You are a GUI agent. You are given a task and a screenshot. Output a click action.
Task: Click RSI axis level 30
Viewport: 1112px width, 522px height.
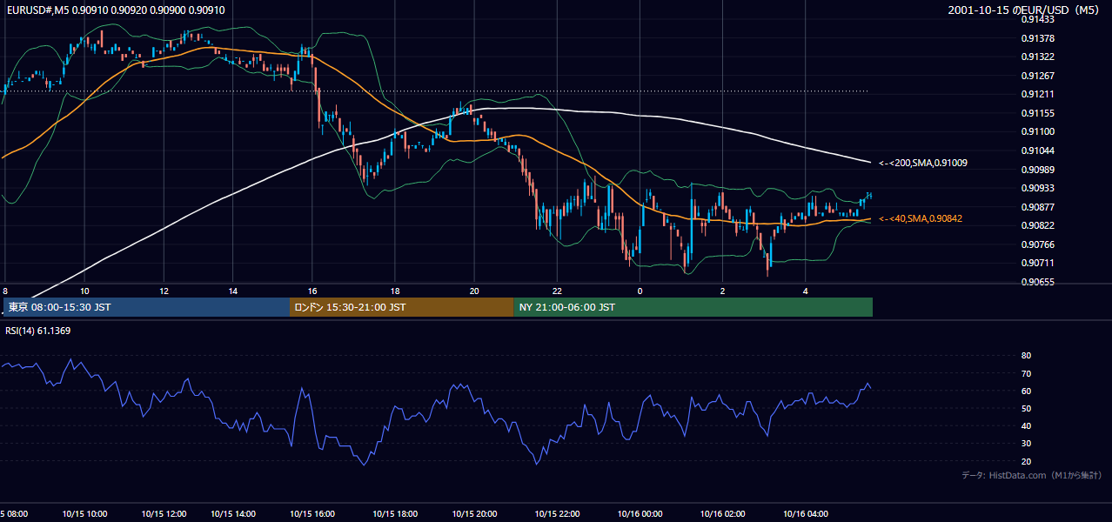(1026, 444)
